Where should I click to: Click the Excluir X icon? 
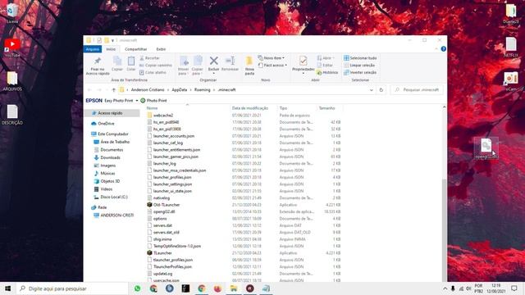(x=213, y=61)
